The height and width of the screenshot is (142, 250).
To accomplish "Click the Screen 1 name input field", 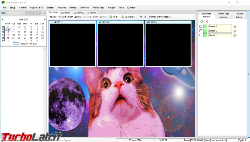I will 220,27.
